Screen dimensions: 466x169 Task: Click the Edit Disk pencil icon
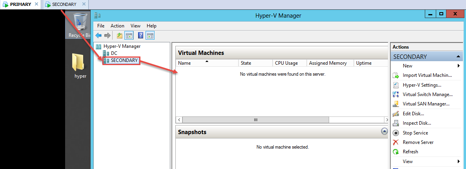point(395,113)
